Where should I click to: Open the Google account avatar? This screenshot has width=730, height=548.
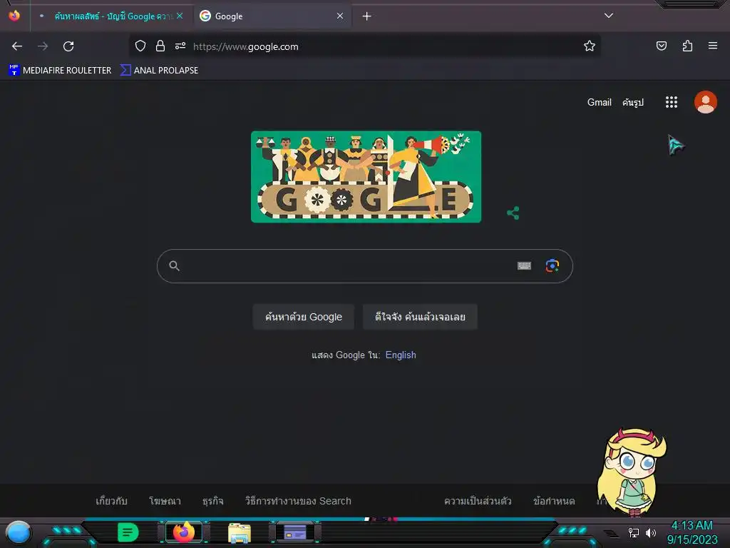tap(705, 102)
